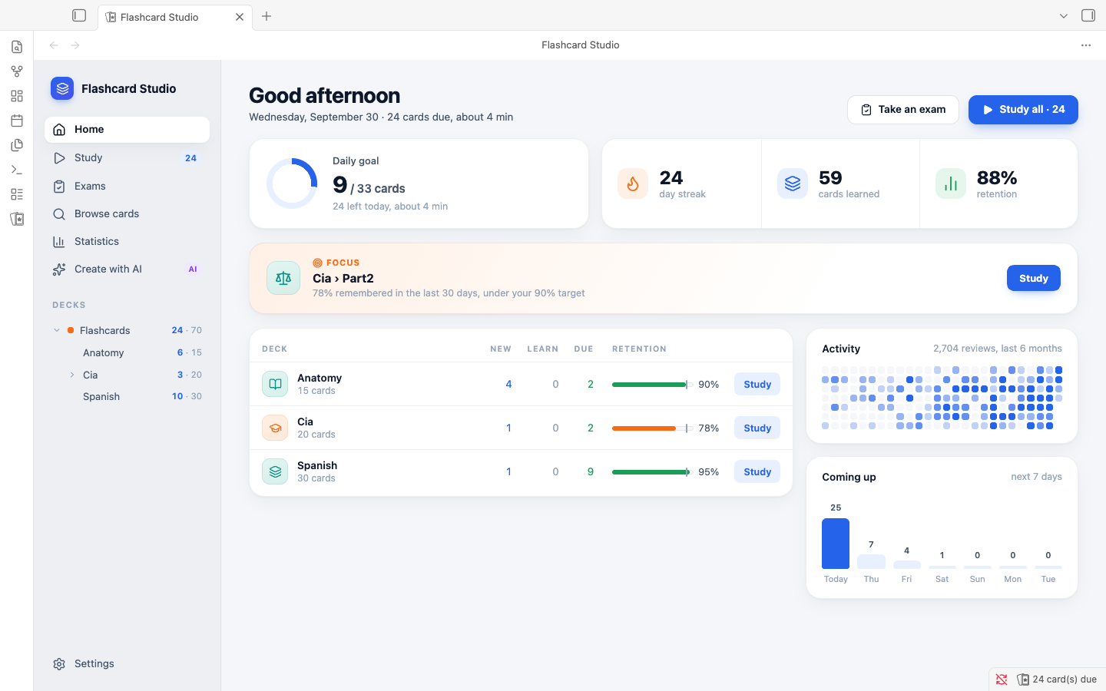
Task: Open Settings at sidebar bottom
Action: (x=127, y=663)
